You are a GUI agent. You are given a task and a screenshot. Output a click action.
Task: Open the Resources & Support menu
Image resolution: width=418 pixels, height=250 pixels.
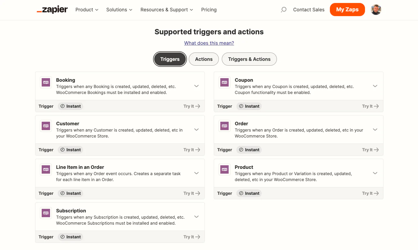tap(167, 10)
